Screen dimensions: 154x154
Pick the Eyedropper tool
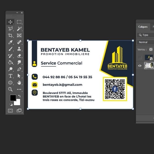coord(10,42)
